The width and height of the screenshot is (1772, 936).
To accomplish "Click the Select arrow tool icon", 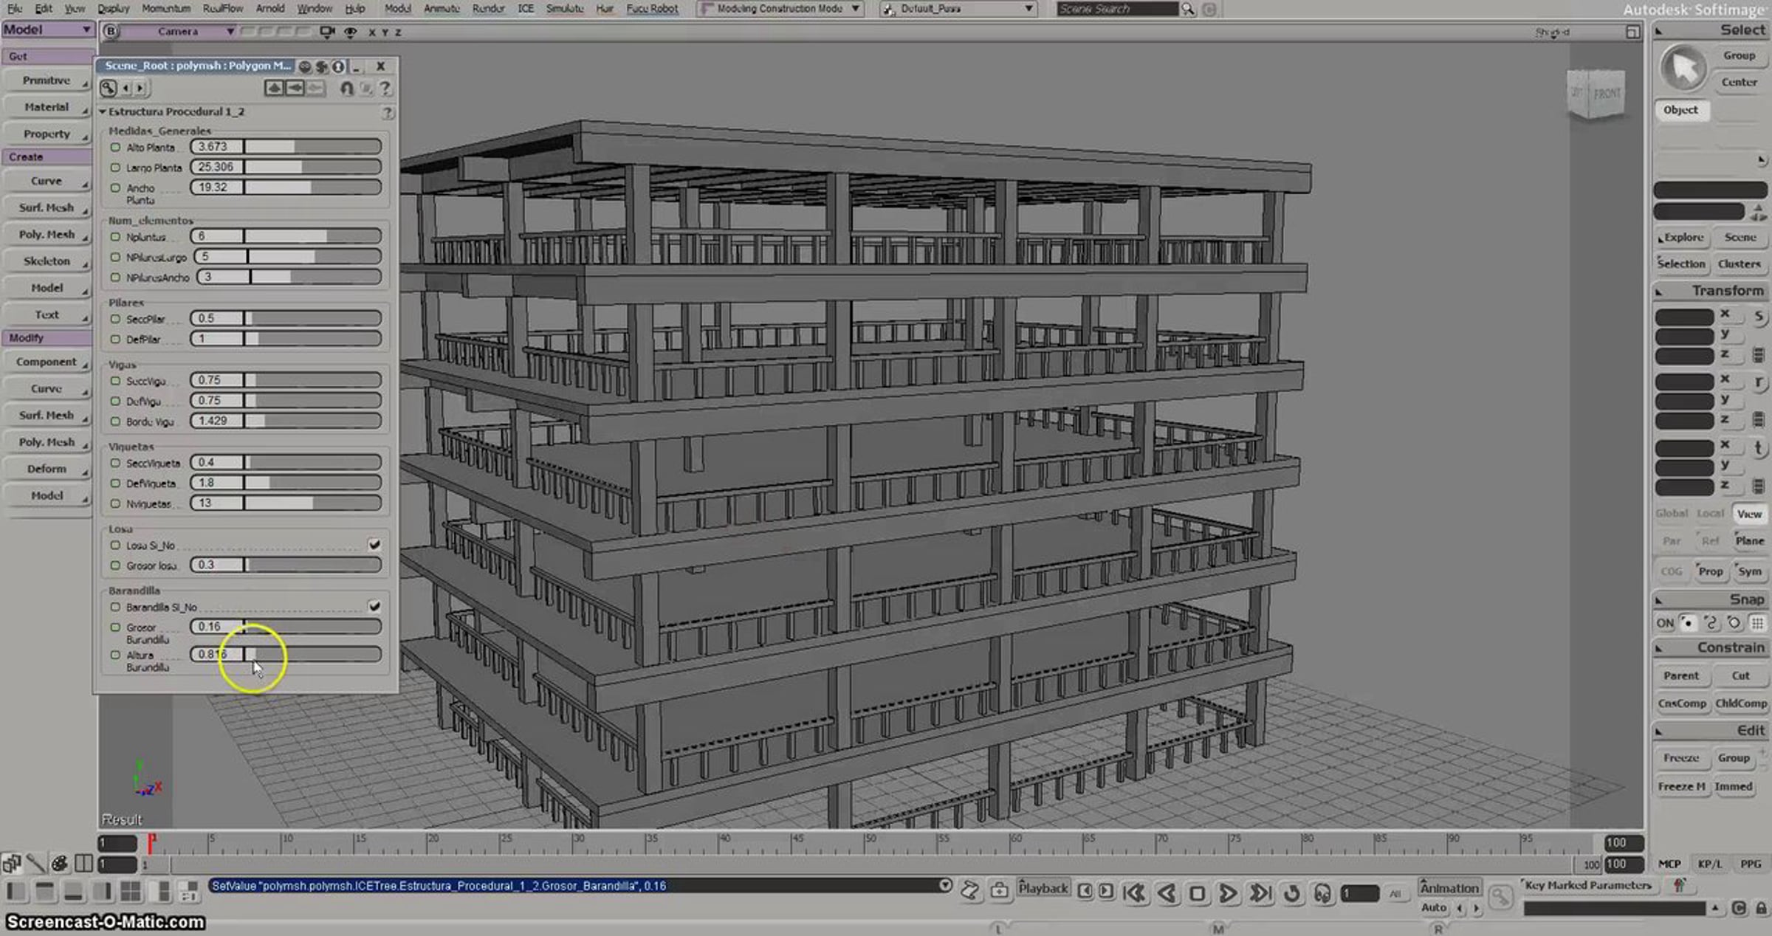I will coord(1683,69).
